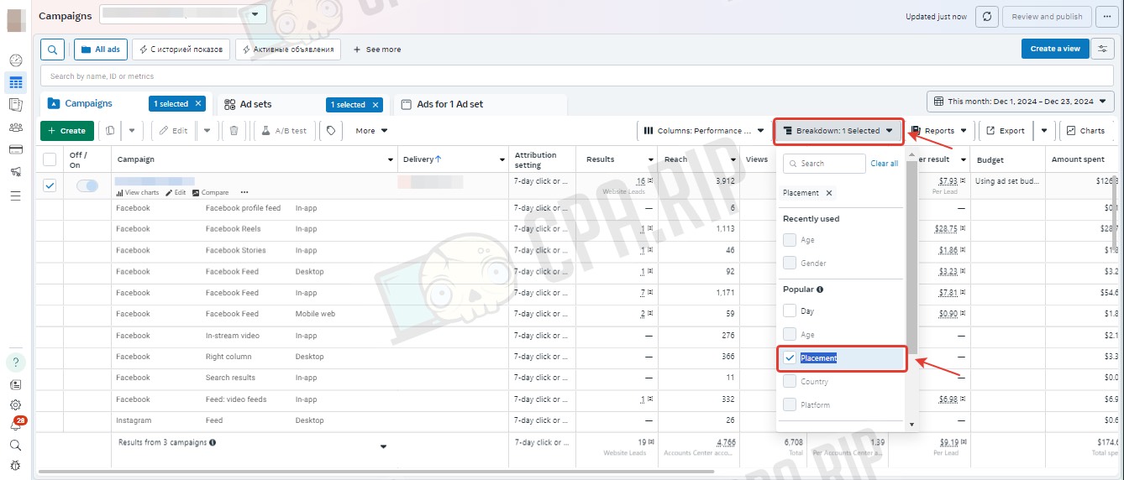
Task: Remove the Placement chip with X
Action: pyautogui.click(x=829, y=193)
